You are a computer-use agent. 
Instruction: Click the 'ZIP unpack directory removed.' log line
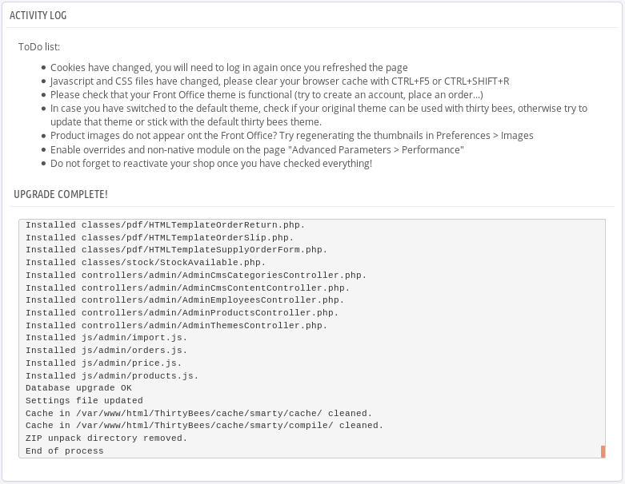point(106,438)
